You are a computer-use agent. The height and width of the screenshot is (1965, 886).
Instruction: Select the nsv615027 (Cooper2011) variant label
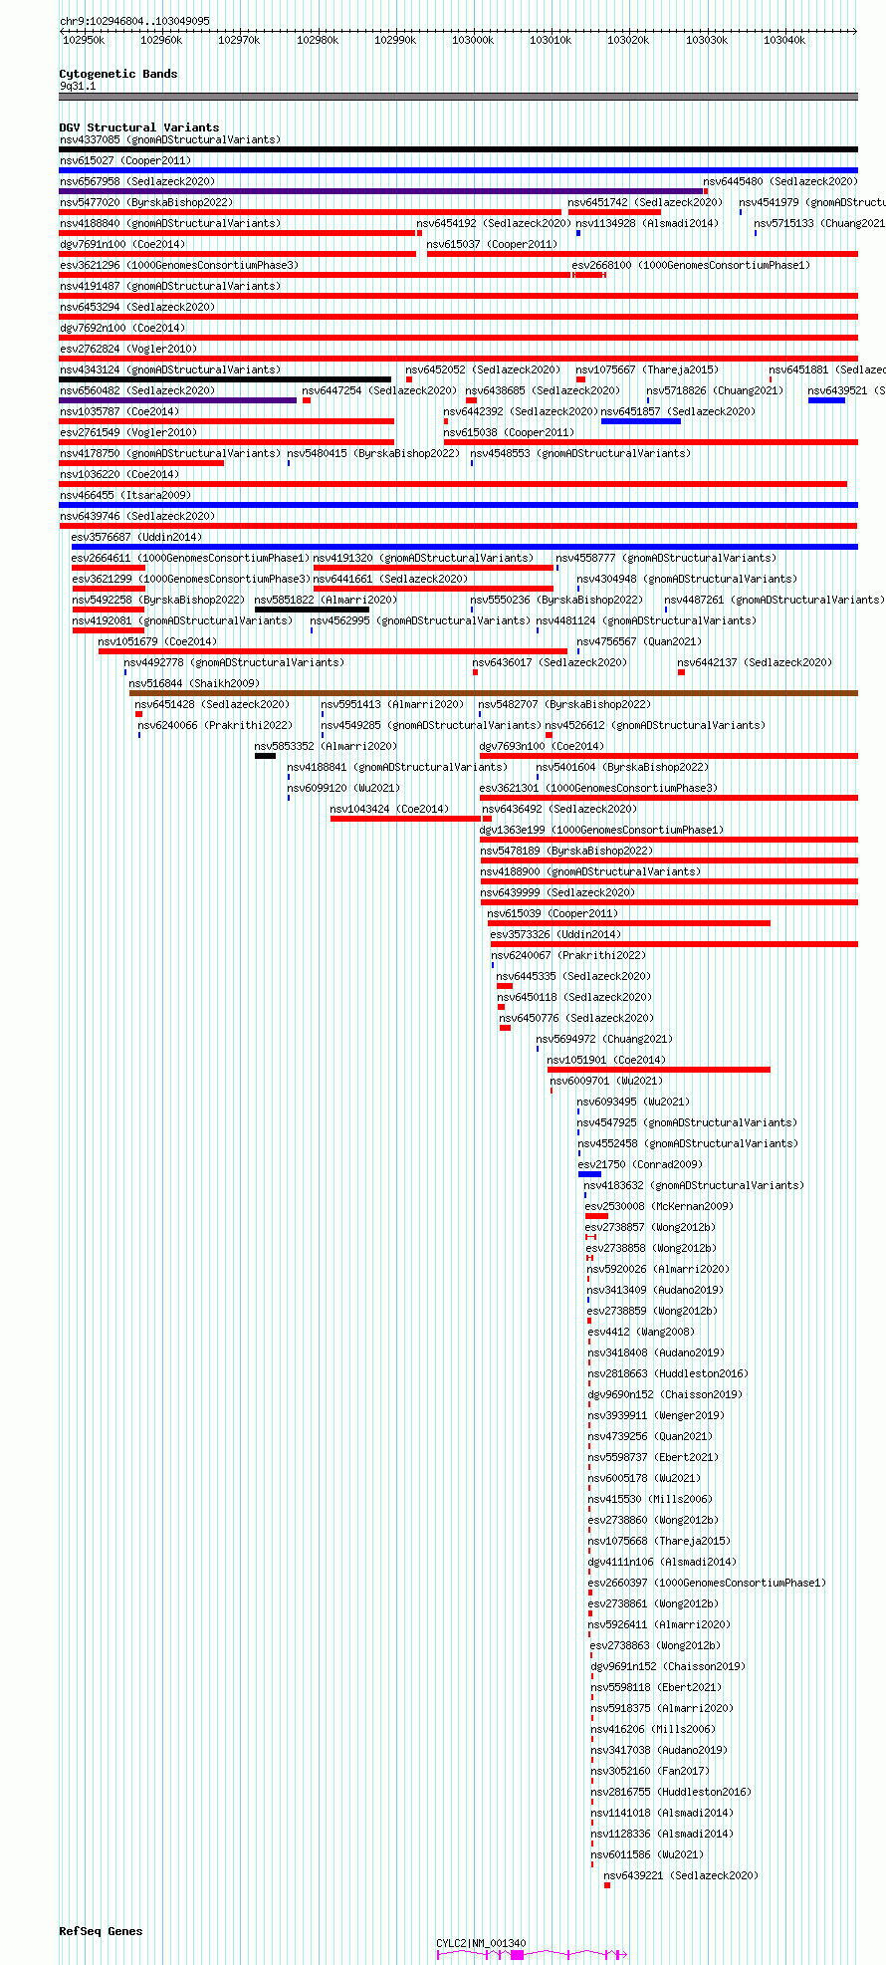[125, 160]
